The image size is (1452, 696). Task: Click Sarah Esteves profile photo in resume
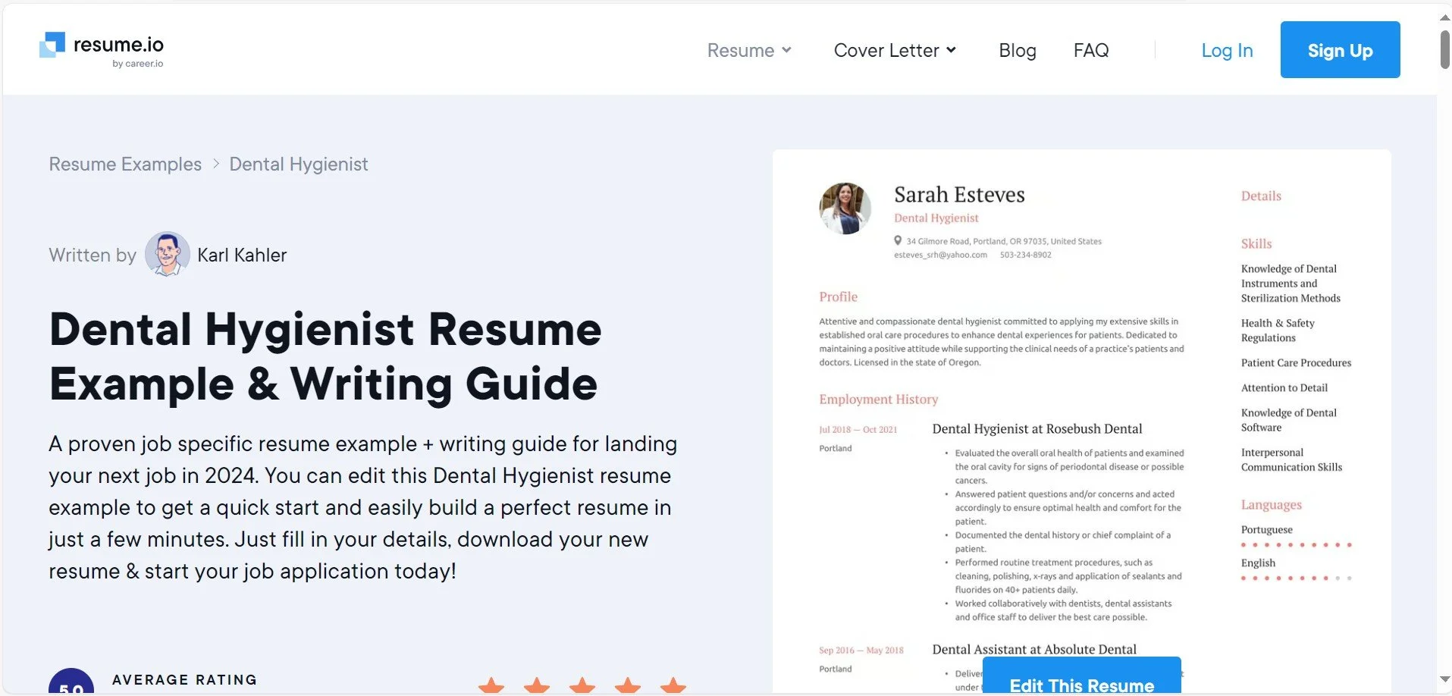(845, 208)
